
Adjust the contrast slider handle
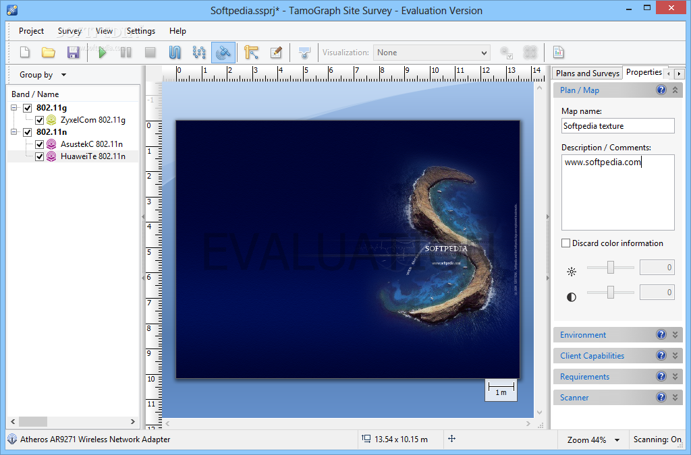tap(610, 292)
